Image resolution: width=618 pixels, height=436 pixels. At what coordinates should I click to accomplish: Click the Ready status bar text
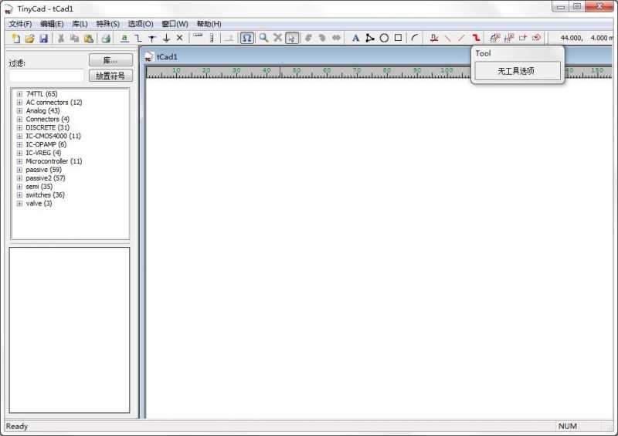click(x=16, y=426)
